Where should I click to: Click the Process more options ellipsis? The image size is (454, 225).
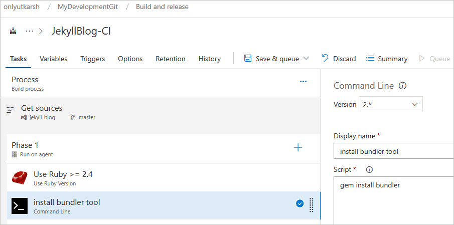tap(303, 82)
